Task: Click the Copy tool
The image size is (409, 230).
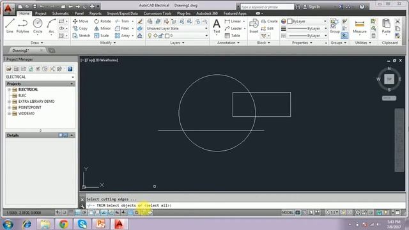Action: click(x=80, y=28)
